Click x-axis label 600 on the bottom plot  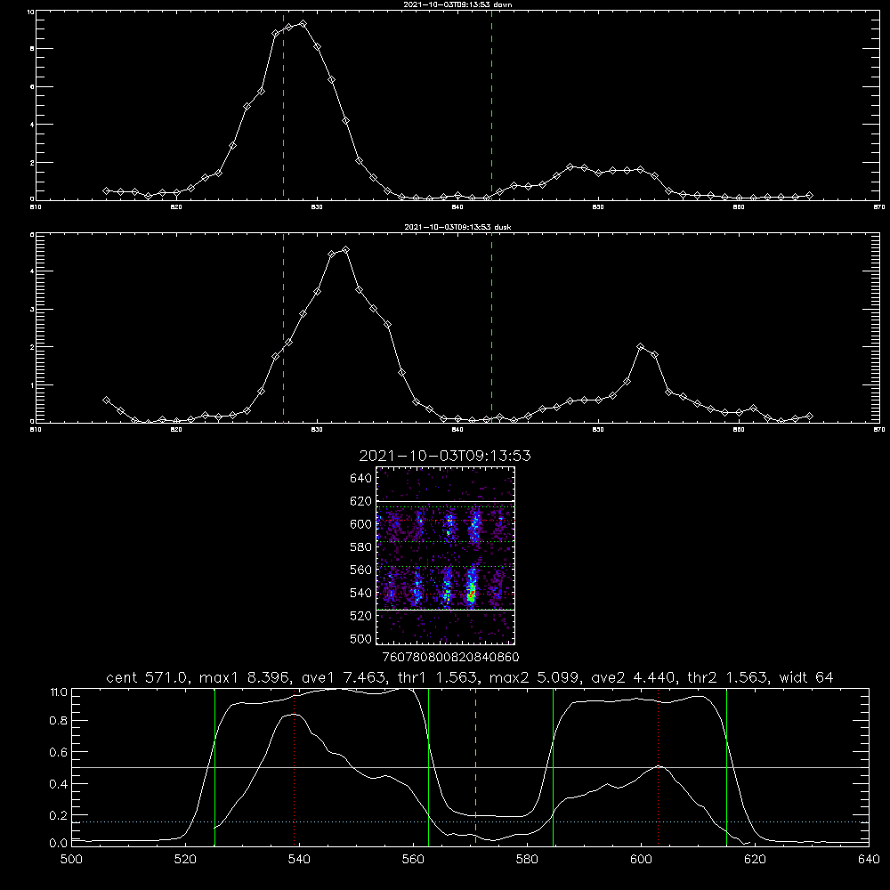(641, 860)
